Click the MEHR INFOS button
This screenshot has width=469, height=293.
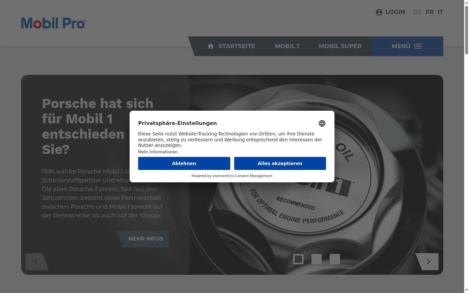143,239
